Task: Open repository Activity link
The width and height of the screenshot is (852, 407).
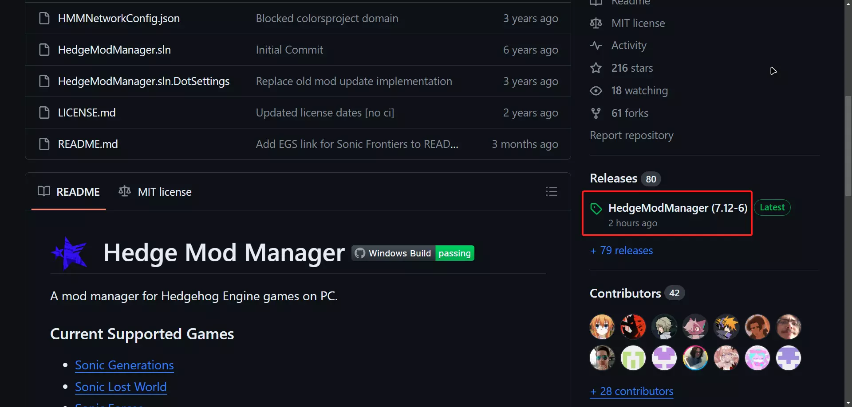Action: pos(629,45)
